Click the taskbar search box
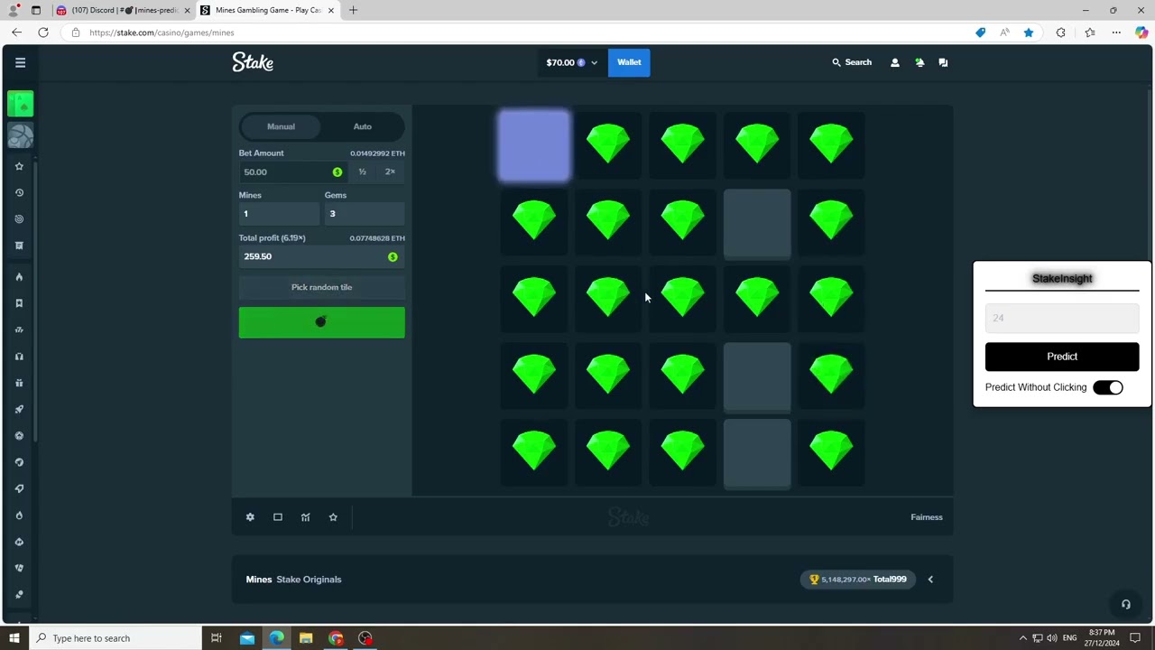Screen dimensions: 1155x650 point(115,638)
